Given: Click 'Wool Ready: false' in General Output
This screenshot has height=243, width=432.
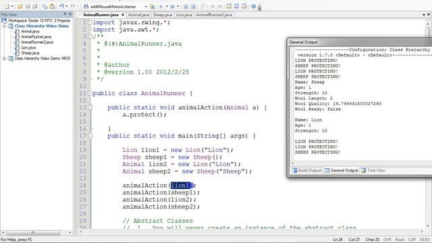Looking at the screenshot, I should 318,109.
